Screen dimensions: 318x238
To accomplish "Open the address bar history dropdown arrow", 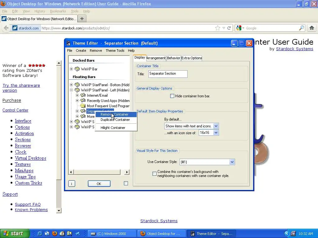I will 224,28.
